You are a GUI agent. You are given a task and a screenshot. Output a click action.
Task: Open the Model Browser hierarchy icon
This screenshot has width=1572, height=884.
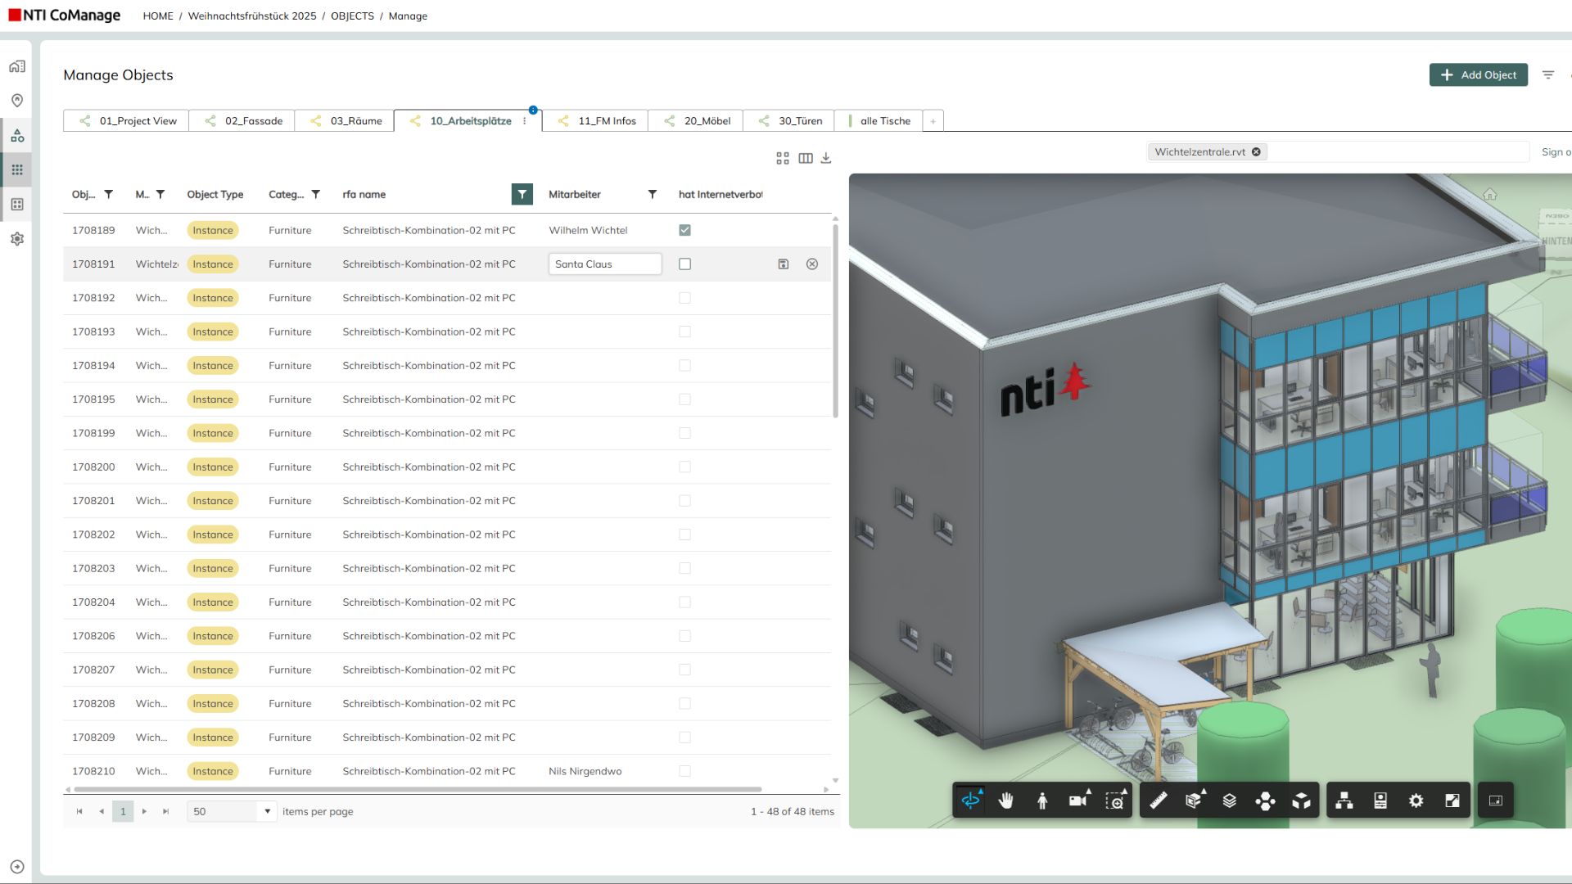point(1344,801)
